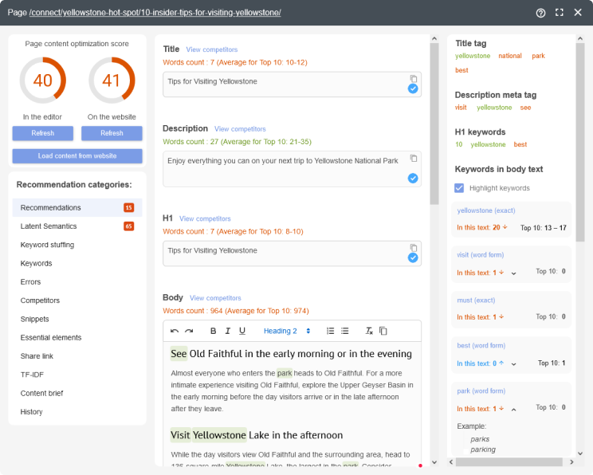Open View competitors link beside Body

[215, 298]
